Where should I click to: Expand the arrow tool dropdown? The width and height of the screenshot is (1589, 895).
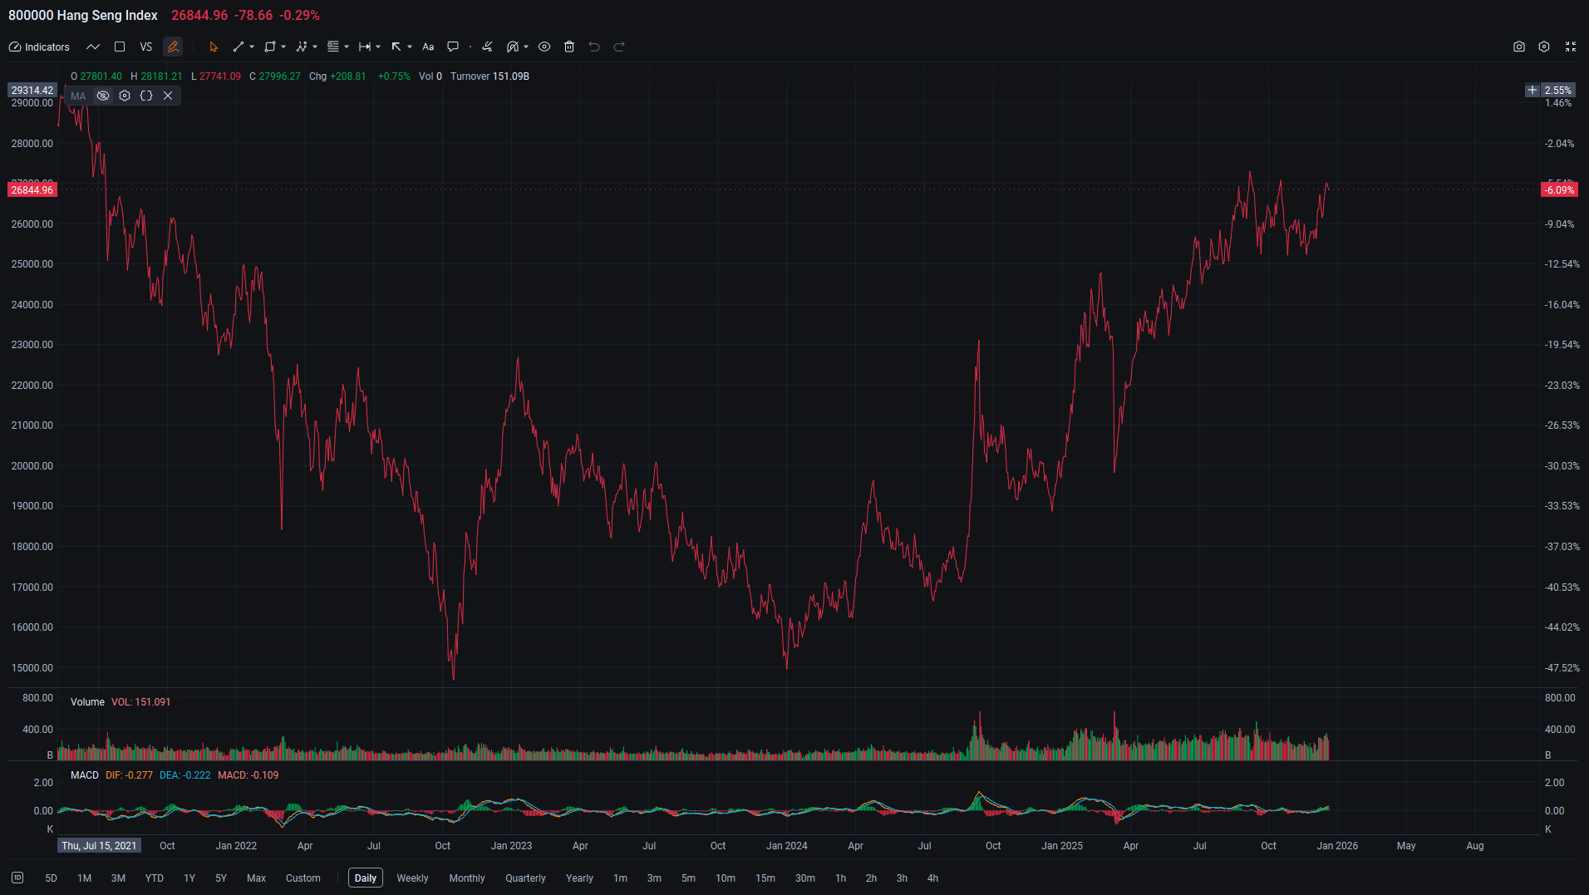pyautogui.click(x=410, y=47)
